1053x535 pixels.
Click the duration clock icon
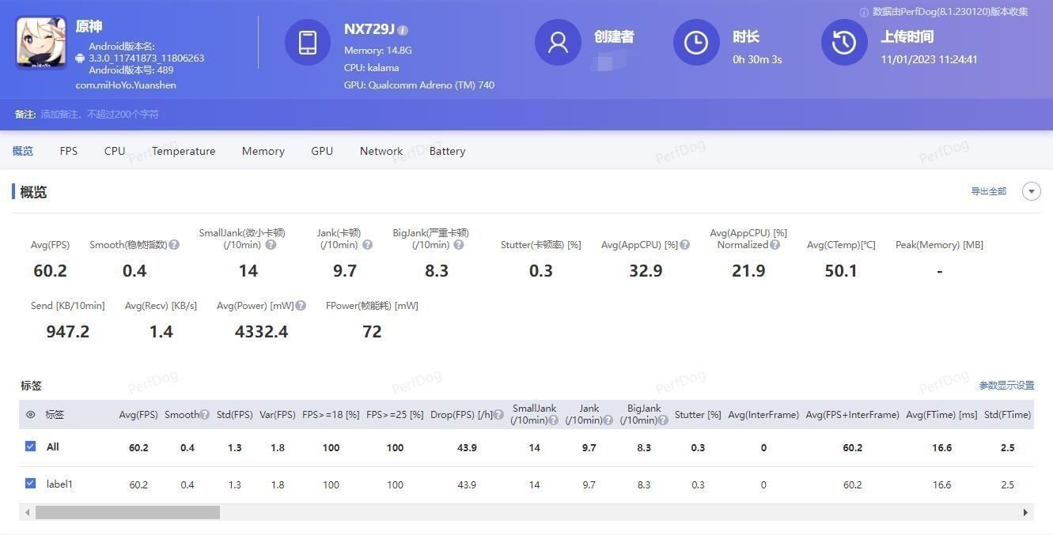(696, 43)
